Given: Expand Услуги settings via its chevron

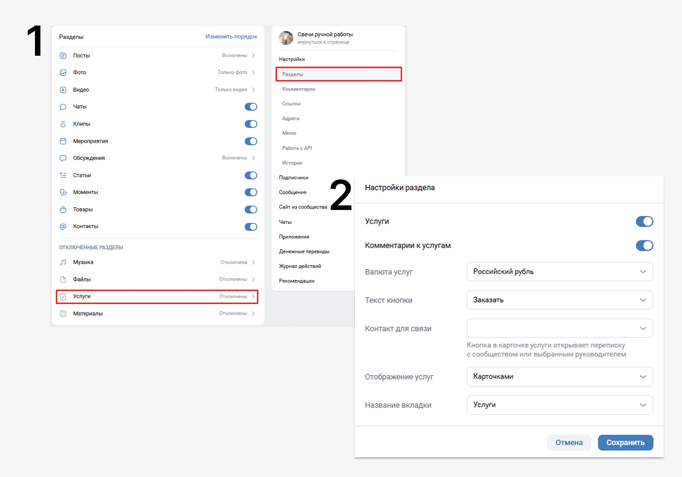Looking at the screenshot, I should 253,296.
